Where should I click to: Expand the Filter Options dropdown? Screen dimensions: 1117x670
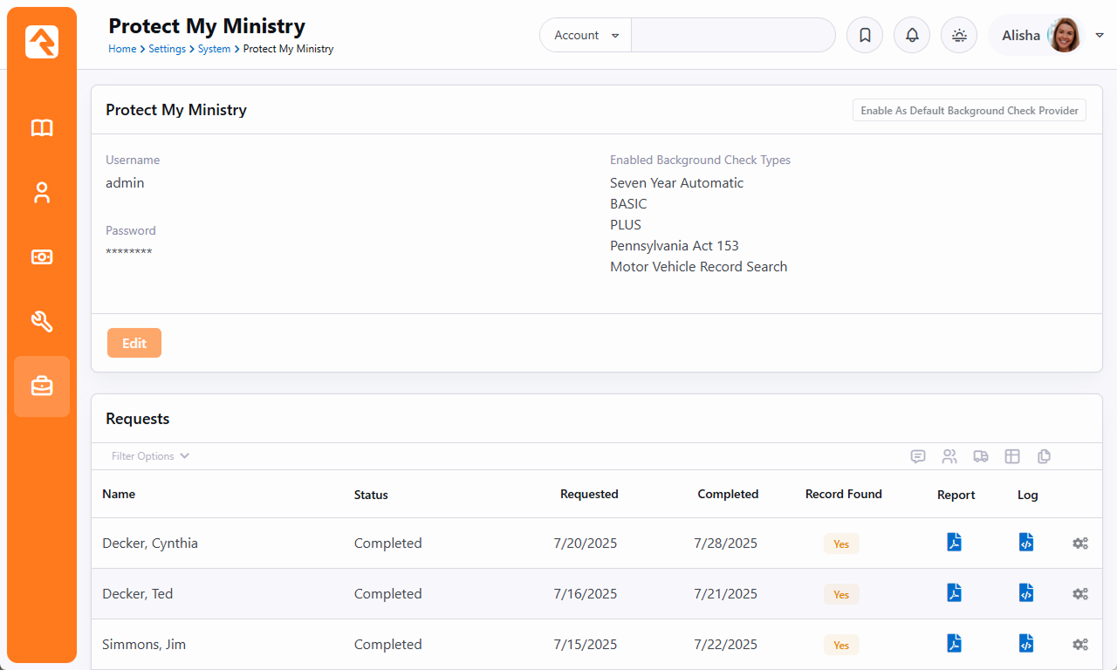150,456
